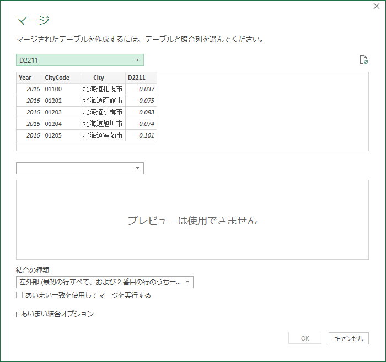Open the 結合の種類 dropdown
386x362 pixels.
click(x=105, y=282)
